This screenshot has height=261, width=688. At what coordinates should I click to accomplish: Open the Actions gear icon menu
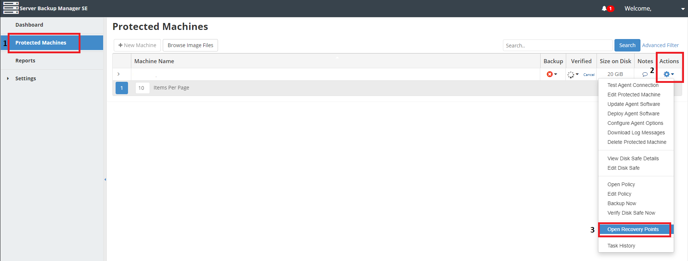tap(667, 74)
